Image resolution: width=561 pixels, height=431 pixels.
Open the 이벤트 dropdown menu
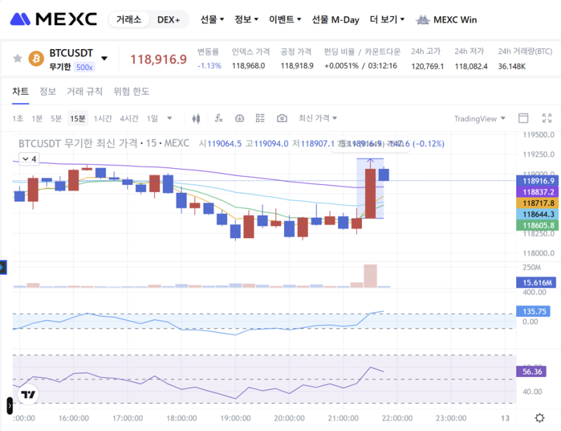coord(285,20)
